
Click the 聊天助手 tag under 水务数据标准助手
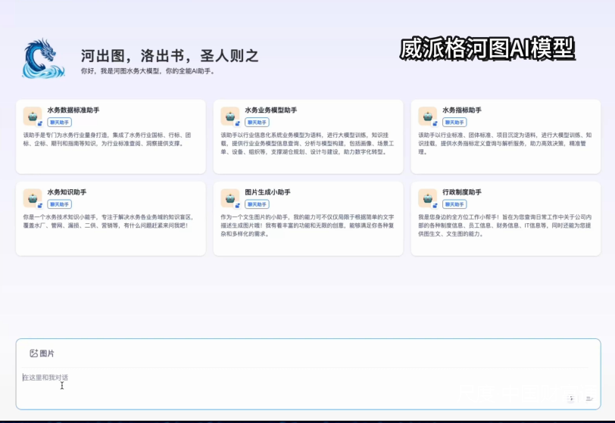[59, 122]
